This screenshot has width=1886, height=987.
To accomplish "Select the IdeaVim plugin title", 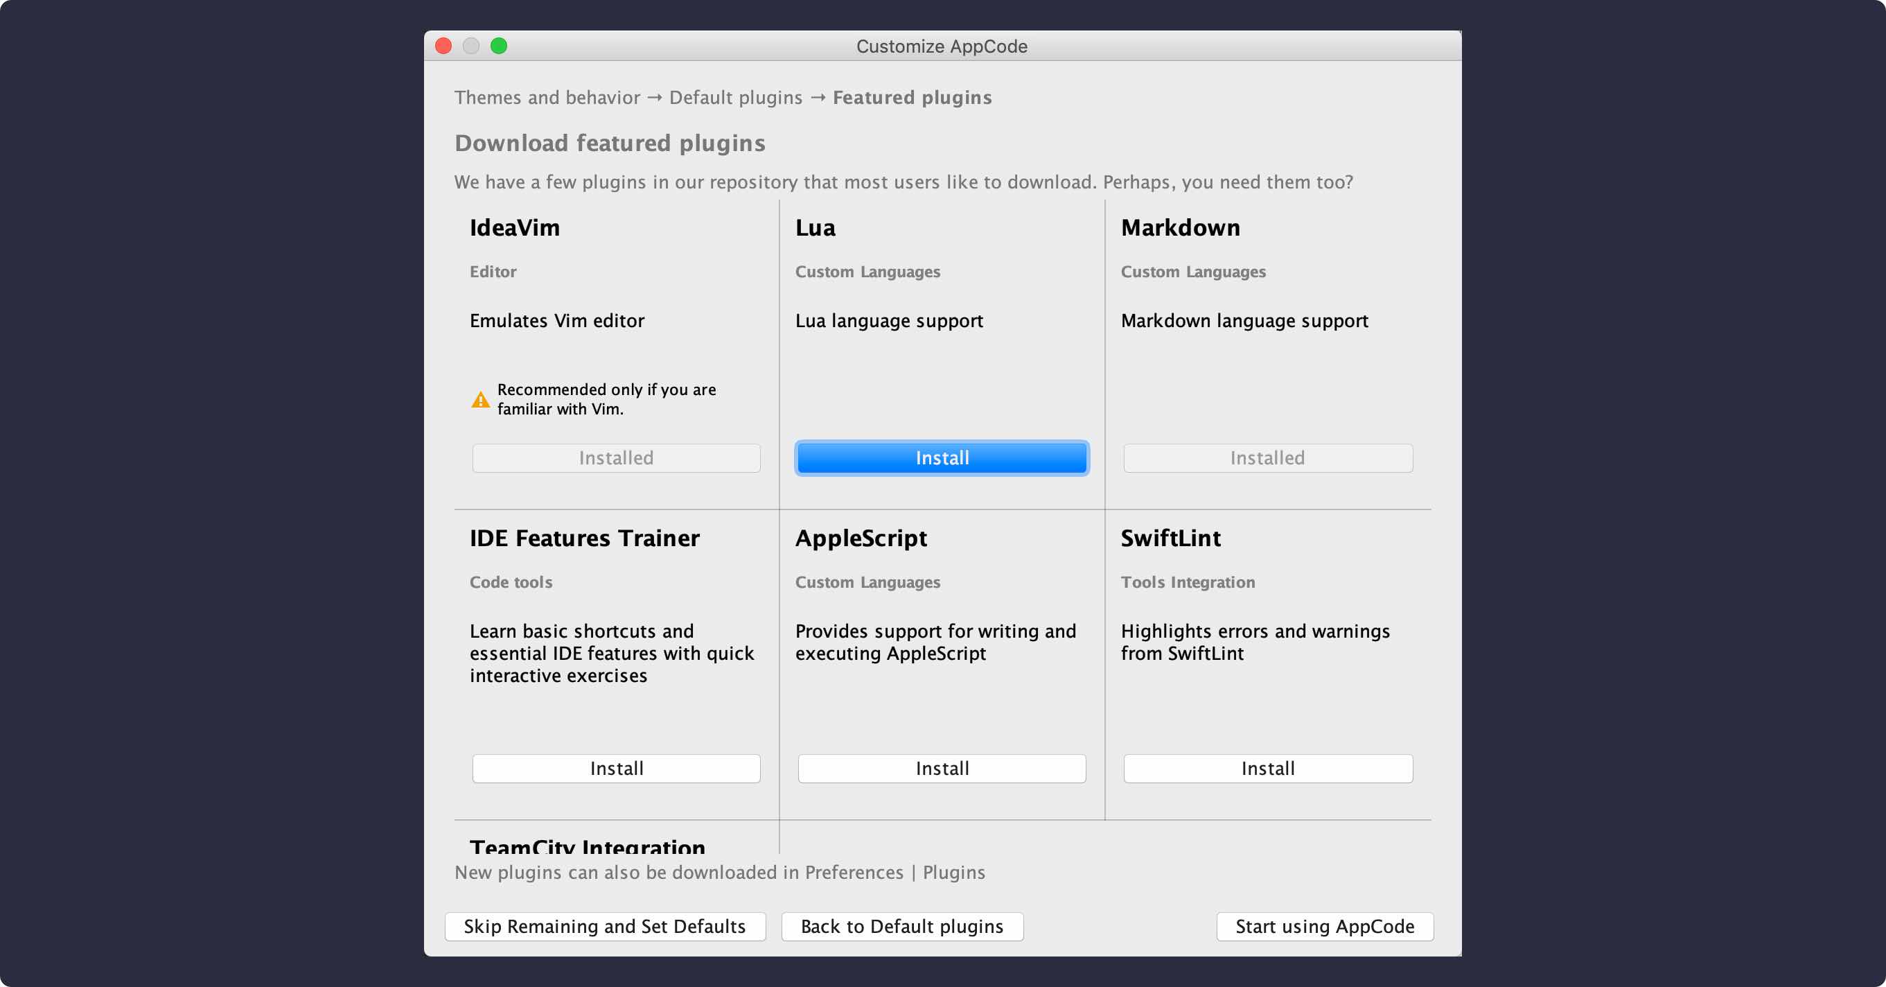I will pyautogui.click(x=515, y=228).
